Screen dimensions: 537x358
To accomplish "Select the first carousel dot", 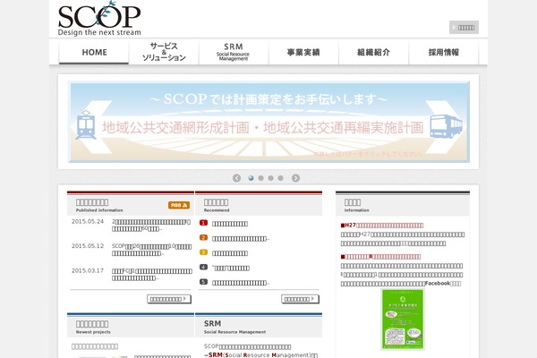I will coord(251,178).
